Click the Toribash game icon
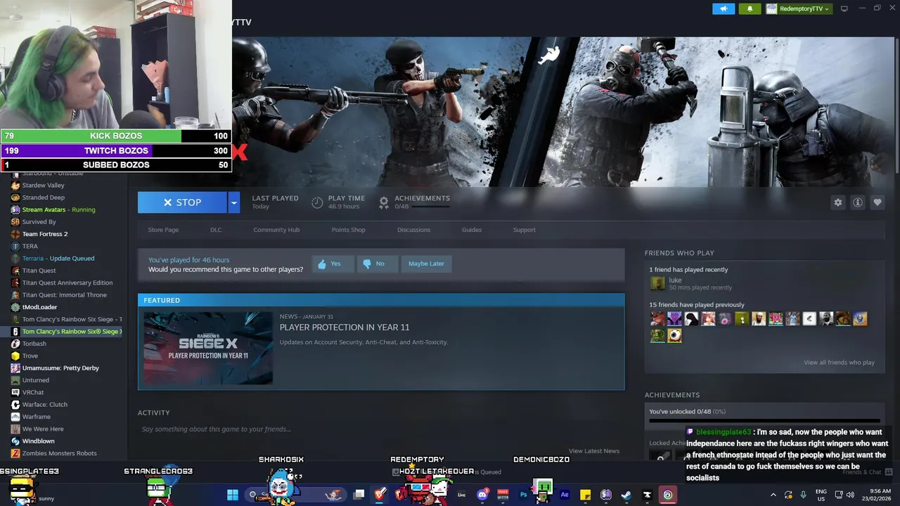Screen dimensions: 900x506 click(15, 344)
